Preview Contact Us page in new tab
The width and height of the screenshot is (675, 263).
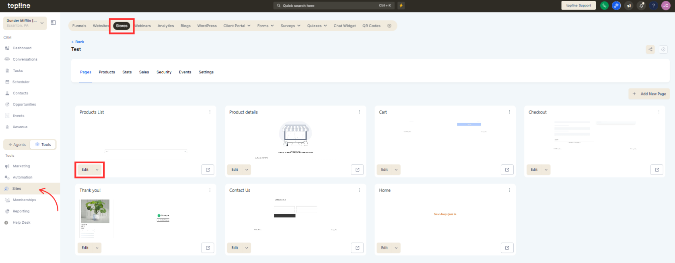click(x=358, y=248)
